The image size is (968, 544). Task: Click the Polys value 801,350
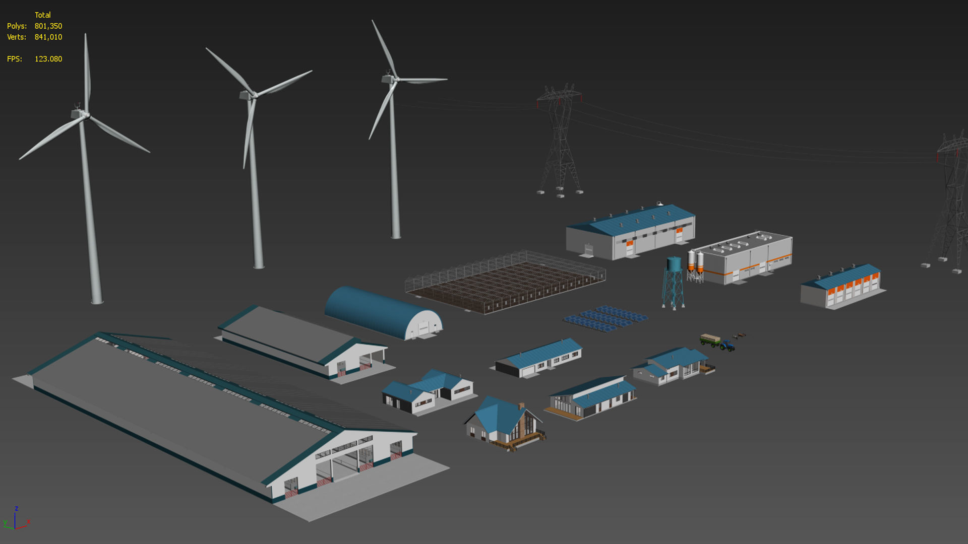48,26
